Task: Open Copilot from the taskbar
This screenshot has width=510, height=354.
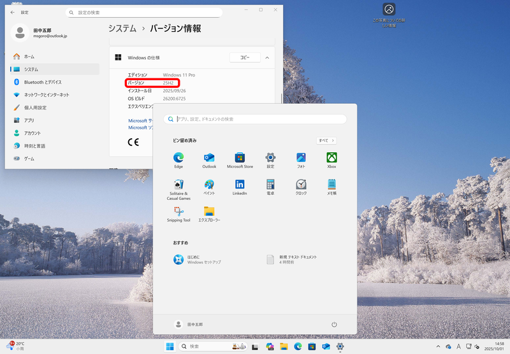Action: tap(270, 346)
